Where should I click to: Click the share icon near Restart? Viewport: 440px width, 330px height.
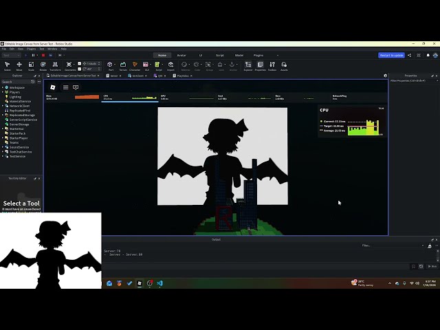coord(410,55)
